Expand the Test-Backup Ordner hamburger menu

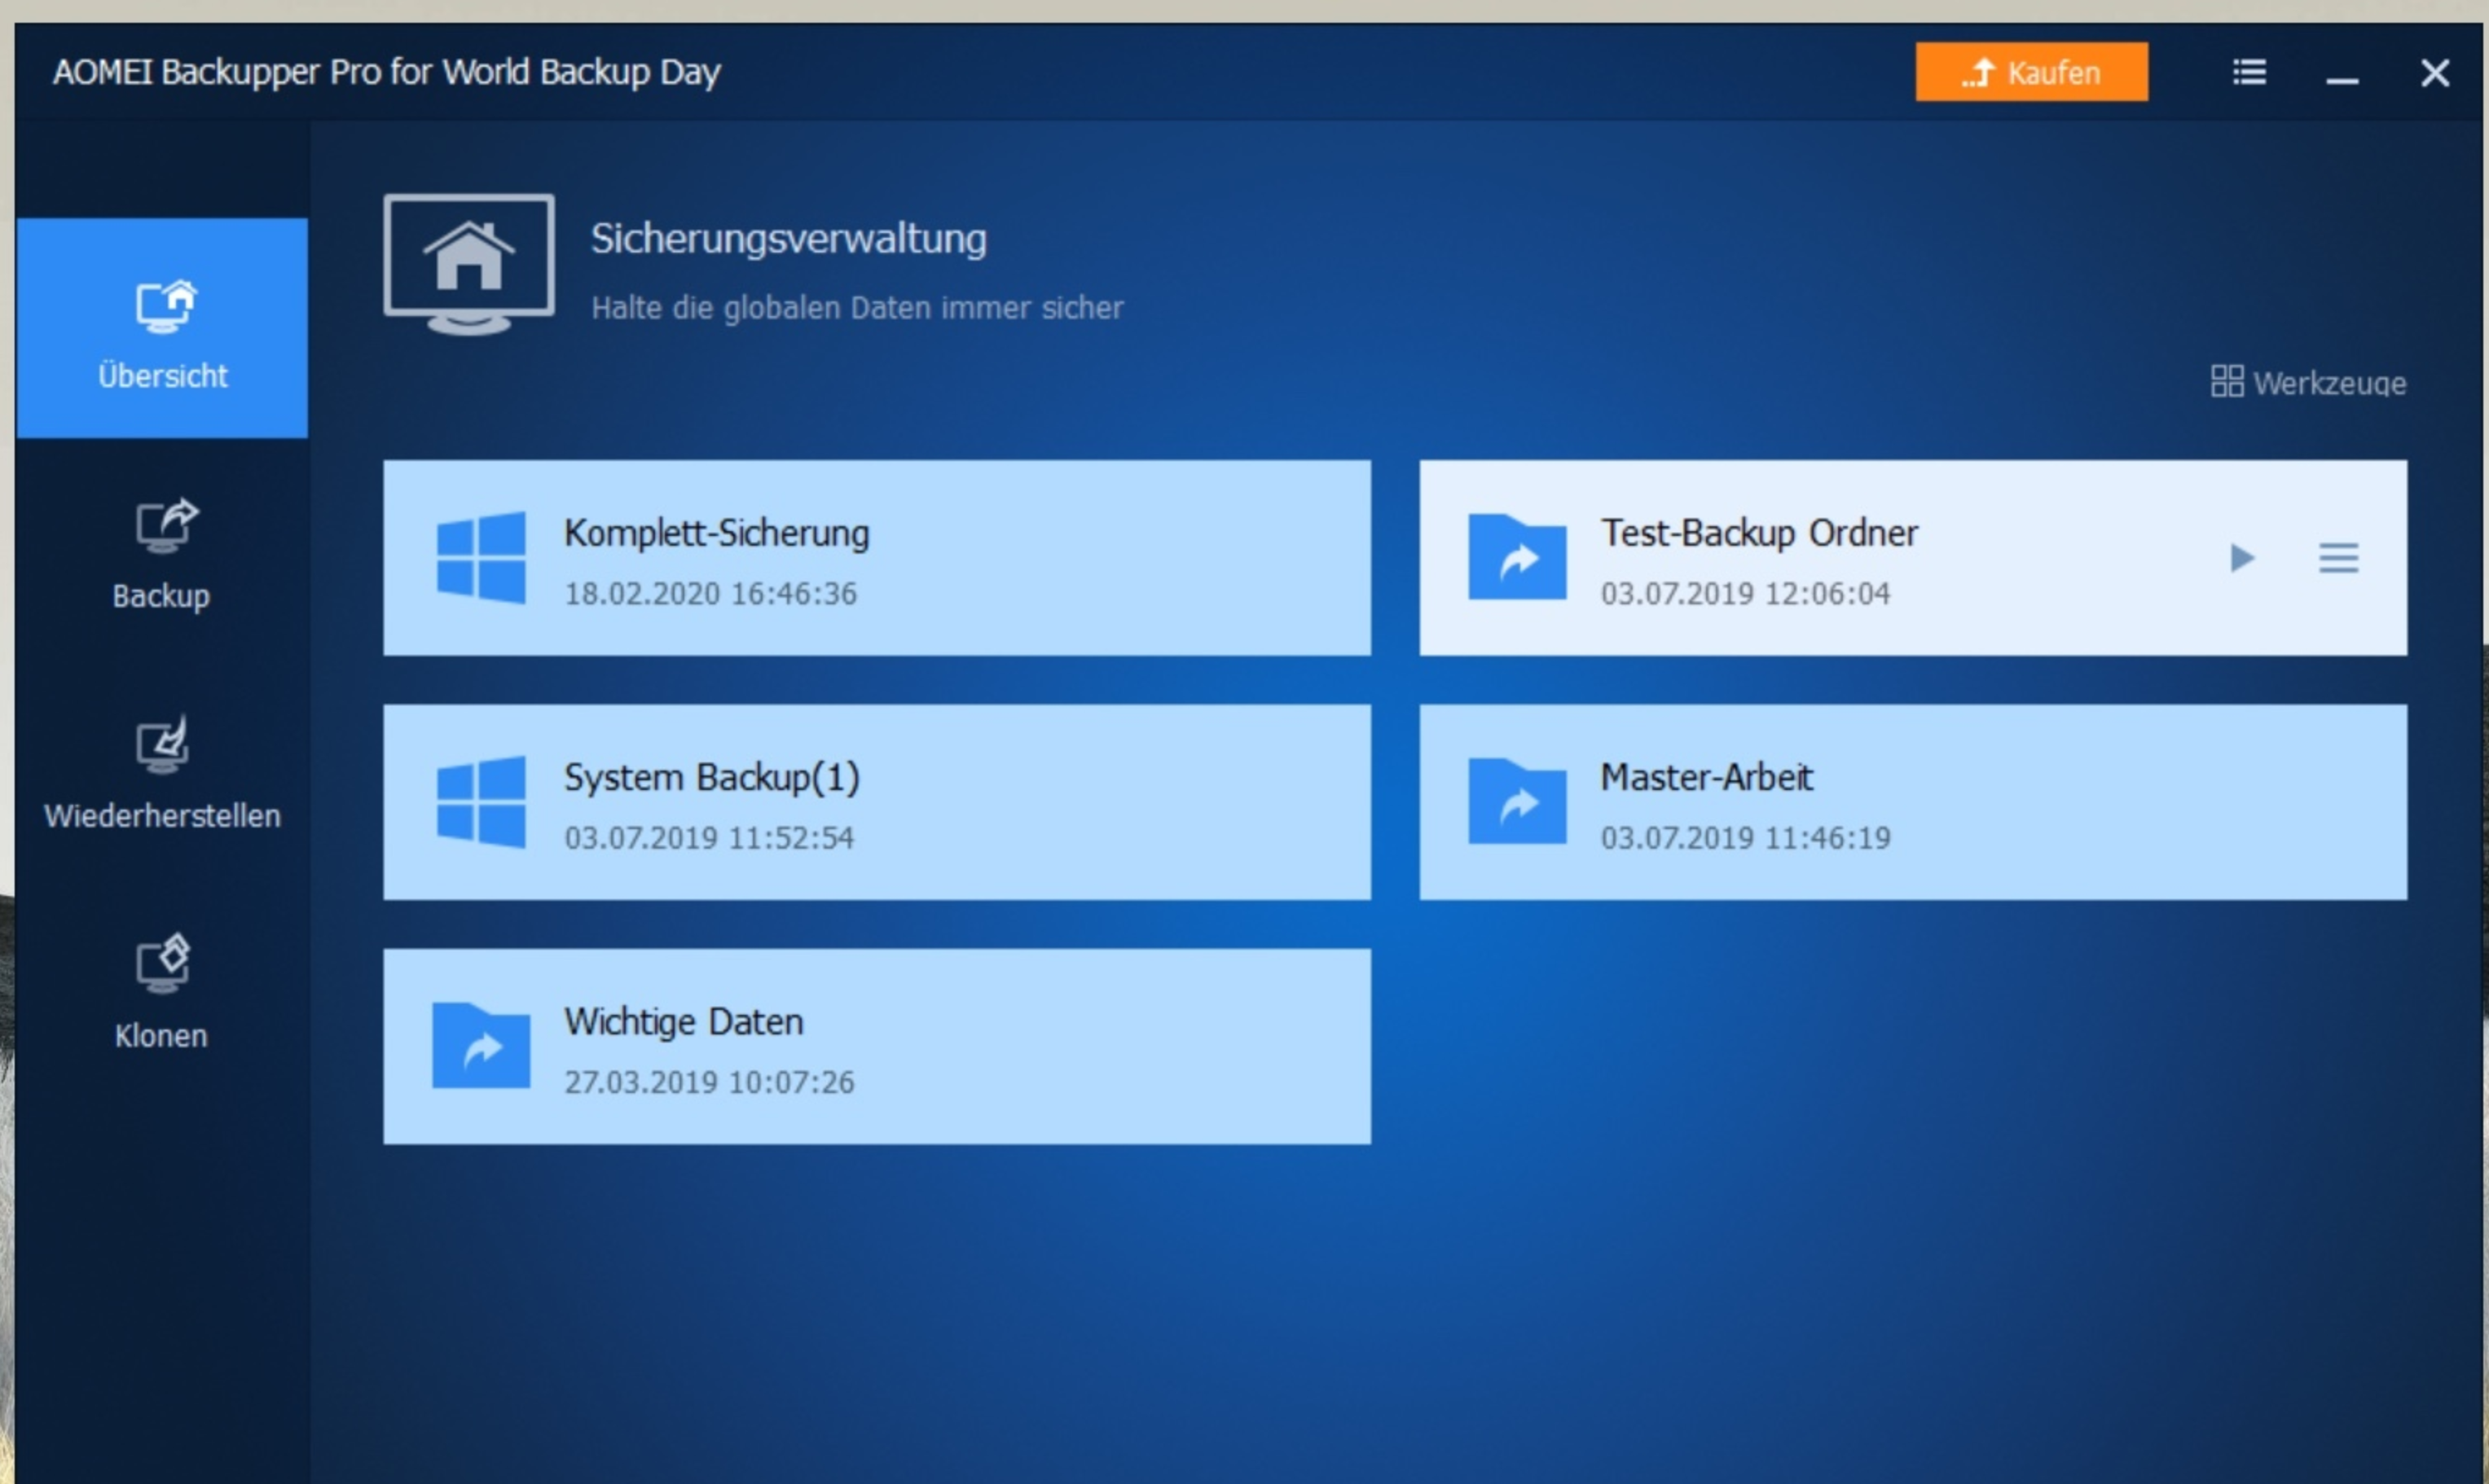[2338, 557]
